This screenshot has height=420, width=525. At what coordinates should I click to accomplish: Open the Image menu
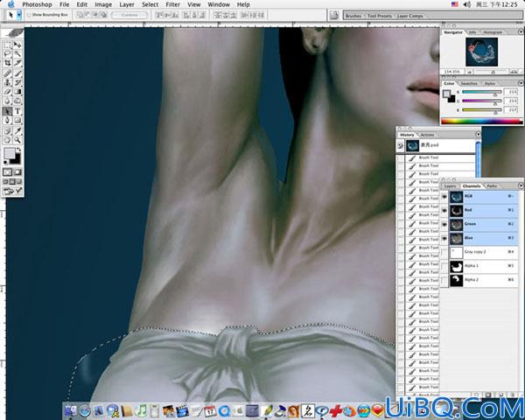pyautogui.click(x=103, y=4)
